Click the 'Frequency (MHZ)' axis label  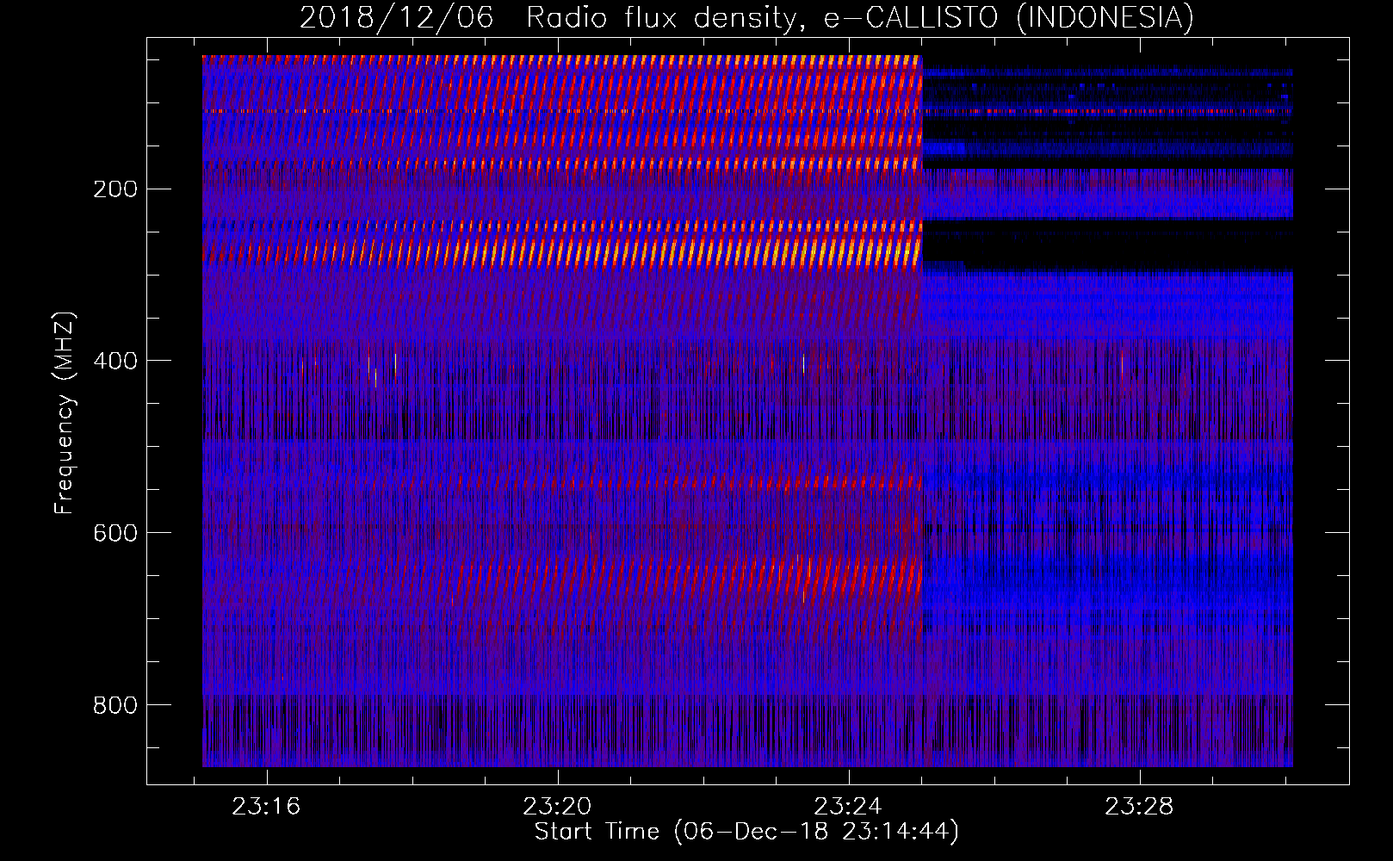(x=65, y=413)
